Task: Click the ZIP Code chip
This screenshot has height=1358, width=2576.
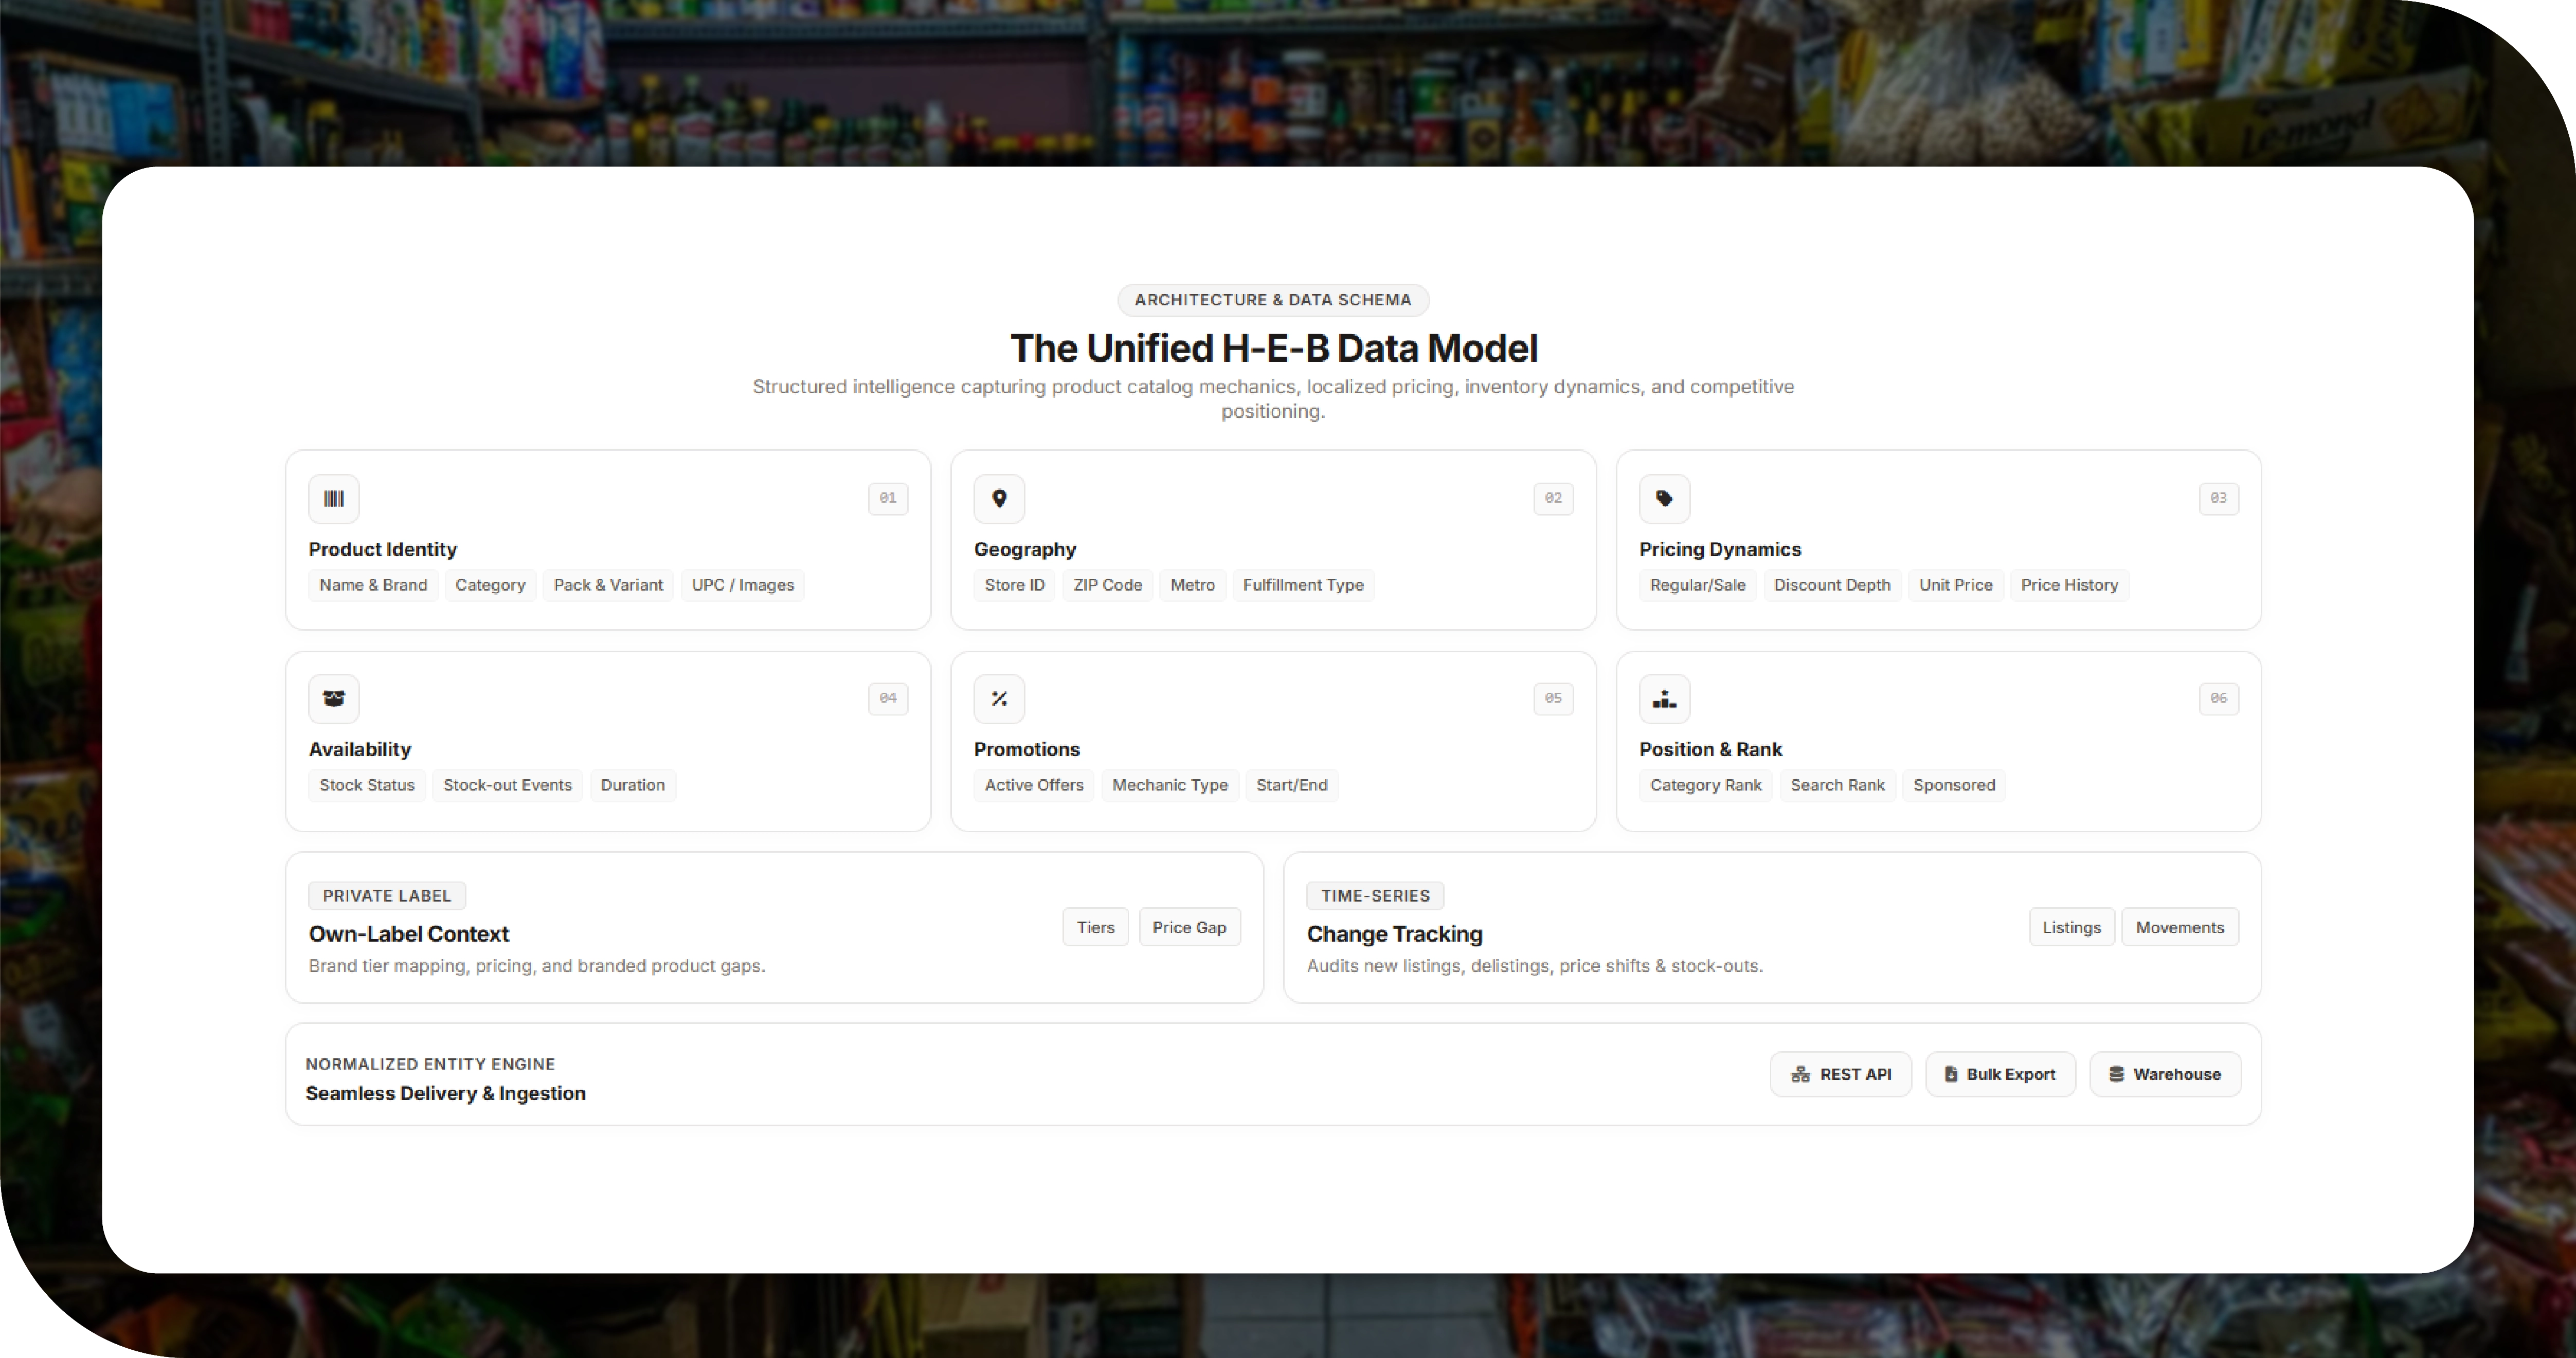Action: pyautogui.click(x=1108, y=585)
